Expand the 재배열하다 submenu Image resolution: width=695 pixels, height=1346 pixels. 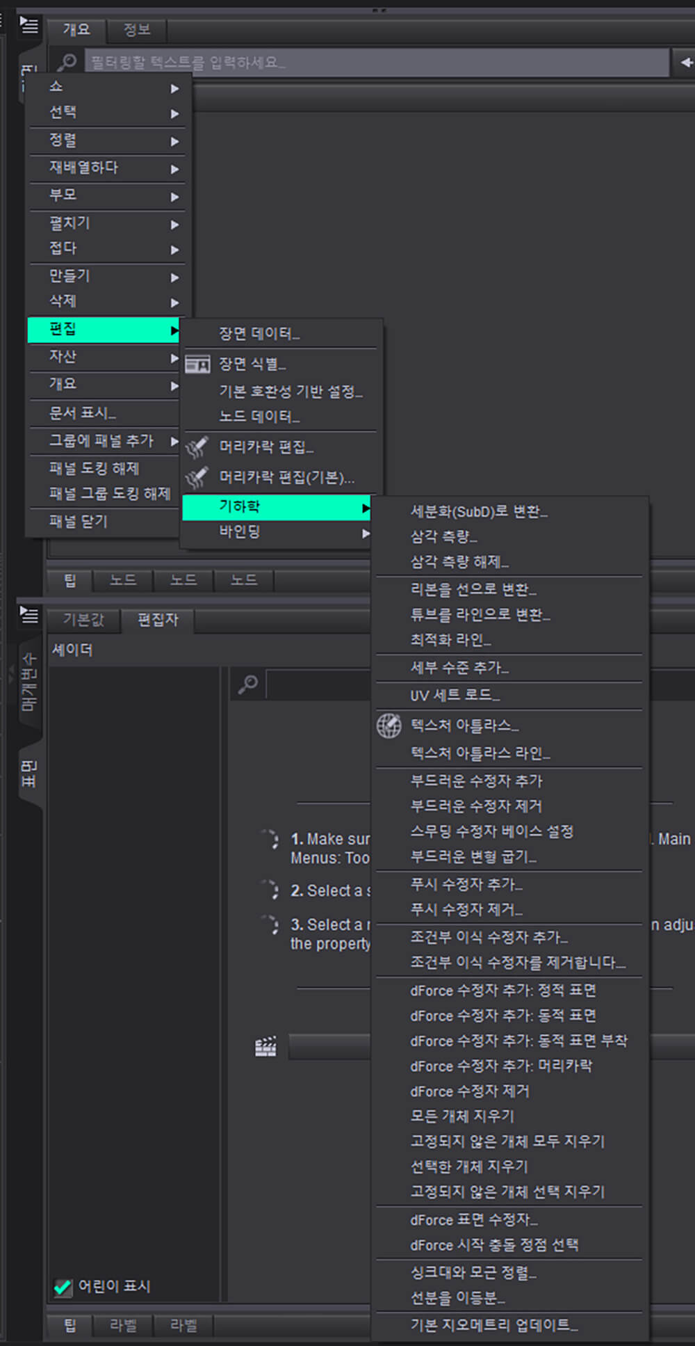[x=108, y=168]
